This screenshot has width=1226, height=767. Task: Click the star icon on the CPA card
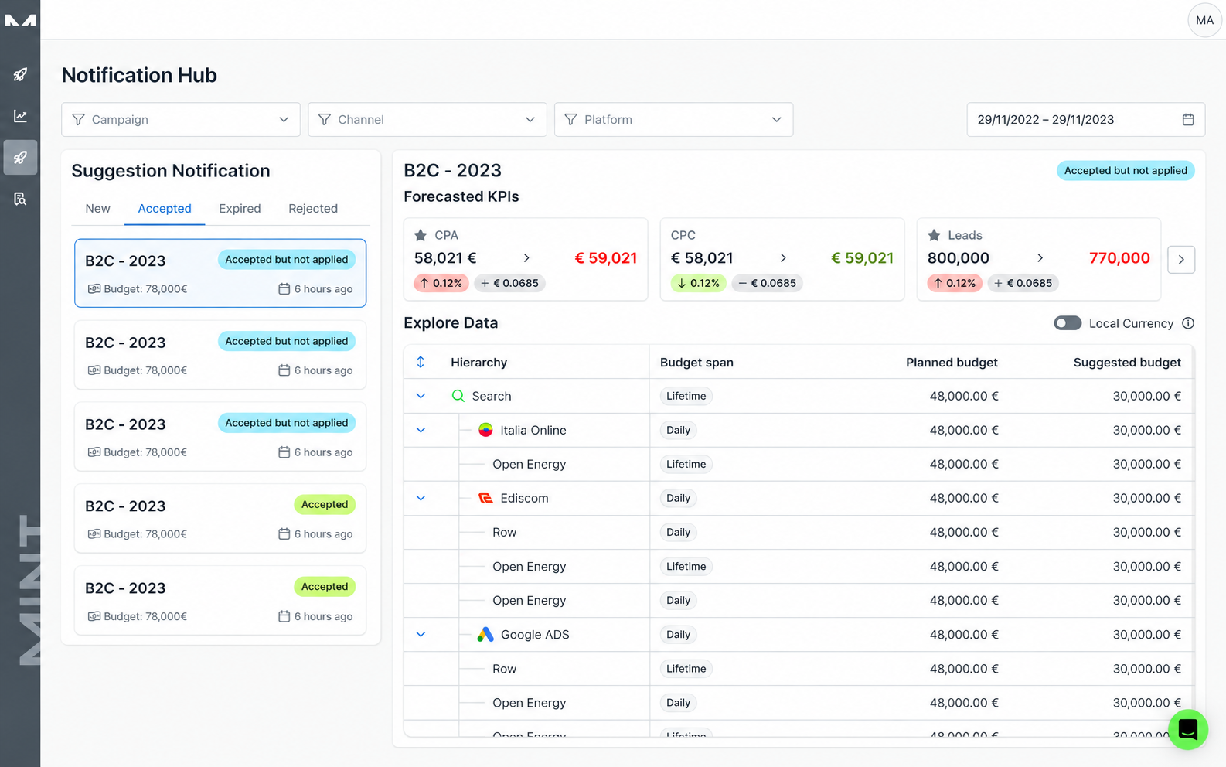pyautogui.click(x=421, y=235)
